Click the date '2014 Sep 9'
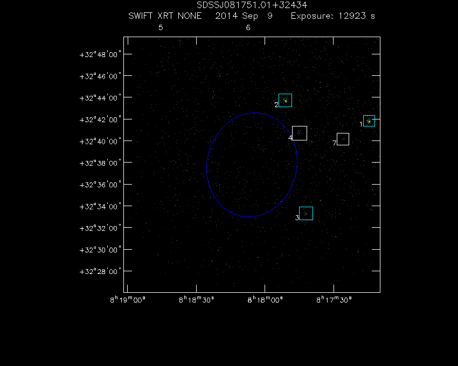 (x=244, y=16)
